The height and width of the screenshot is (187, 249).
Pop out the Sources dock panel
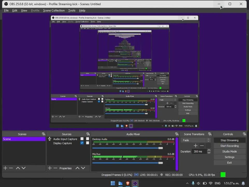(x=88, y=134)
